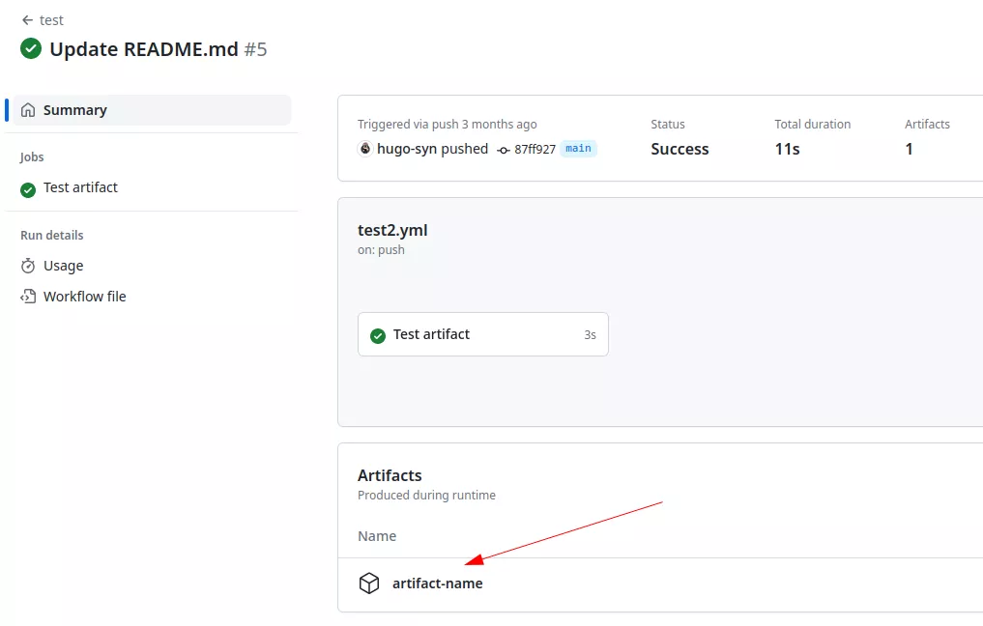This screenshot has height=626, width=983.
Task: Click the sidebar Test artifact status icon
Action: (x=28, y=188)
